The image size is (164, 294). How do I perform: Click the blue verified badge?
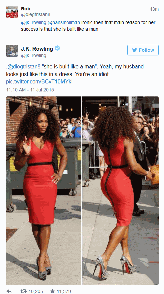point(57,48)
